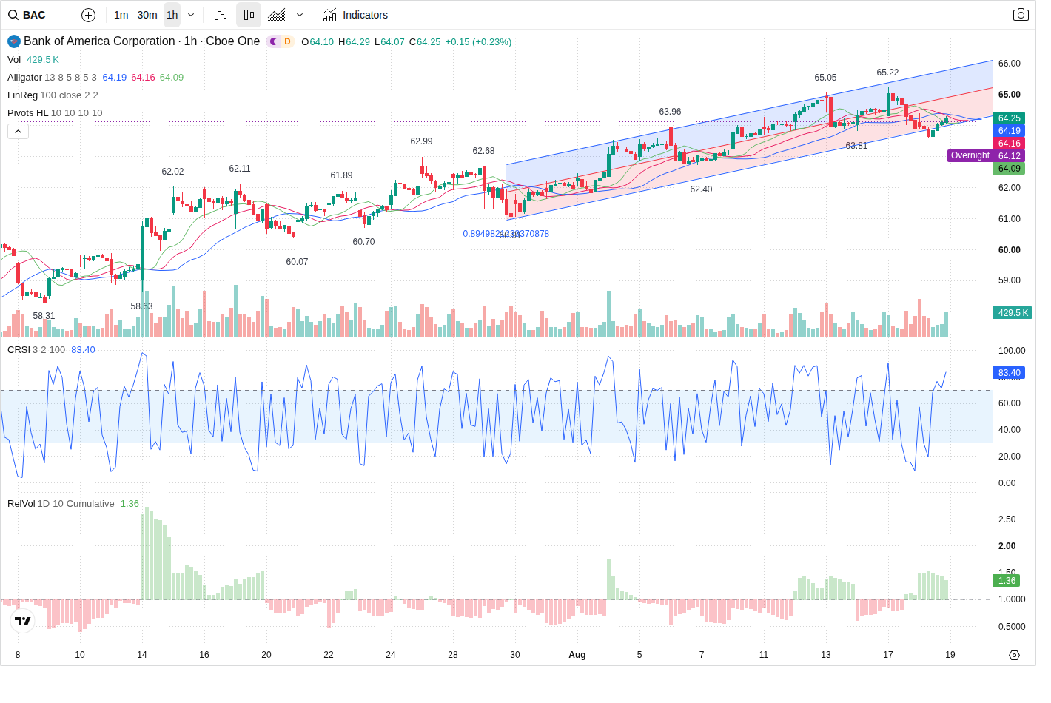Click the Bank of America Corporation title

point(99,41)
